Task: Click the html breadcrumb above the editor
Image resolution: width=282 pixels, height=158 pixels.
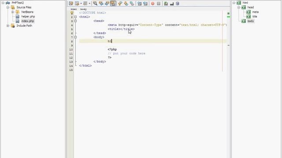Action: click(x=74, y=9)
